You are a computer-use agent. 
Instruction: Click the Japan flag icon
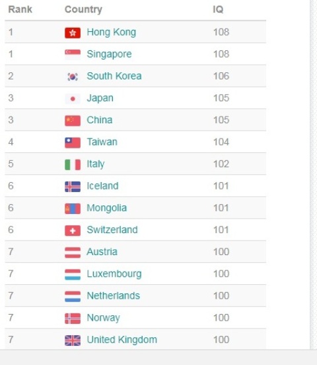pyautogui.click(x=73, y=99)
